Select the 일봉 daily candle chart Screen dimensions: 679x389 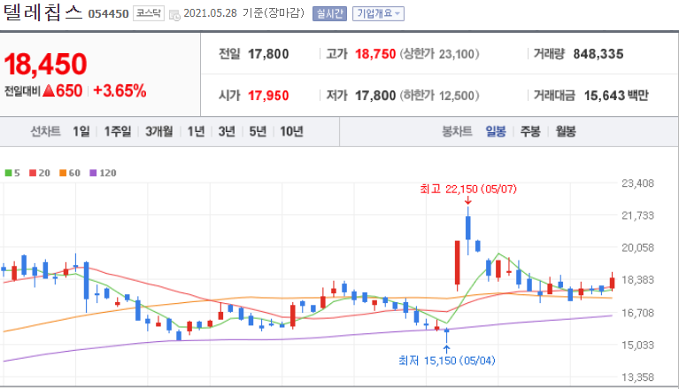point(496,131)
